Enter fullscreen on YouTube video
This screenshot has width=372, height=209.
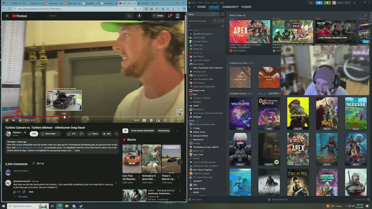coord(179,120)
